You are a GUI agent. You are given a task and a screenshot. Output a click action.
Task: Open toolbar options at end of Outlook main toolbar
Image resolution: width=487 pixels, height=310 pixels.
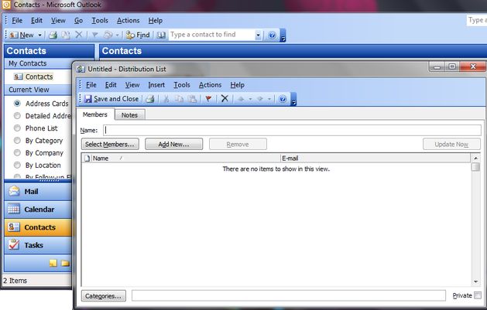[283, 36]
